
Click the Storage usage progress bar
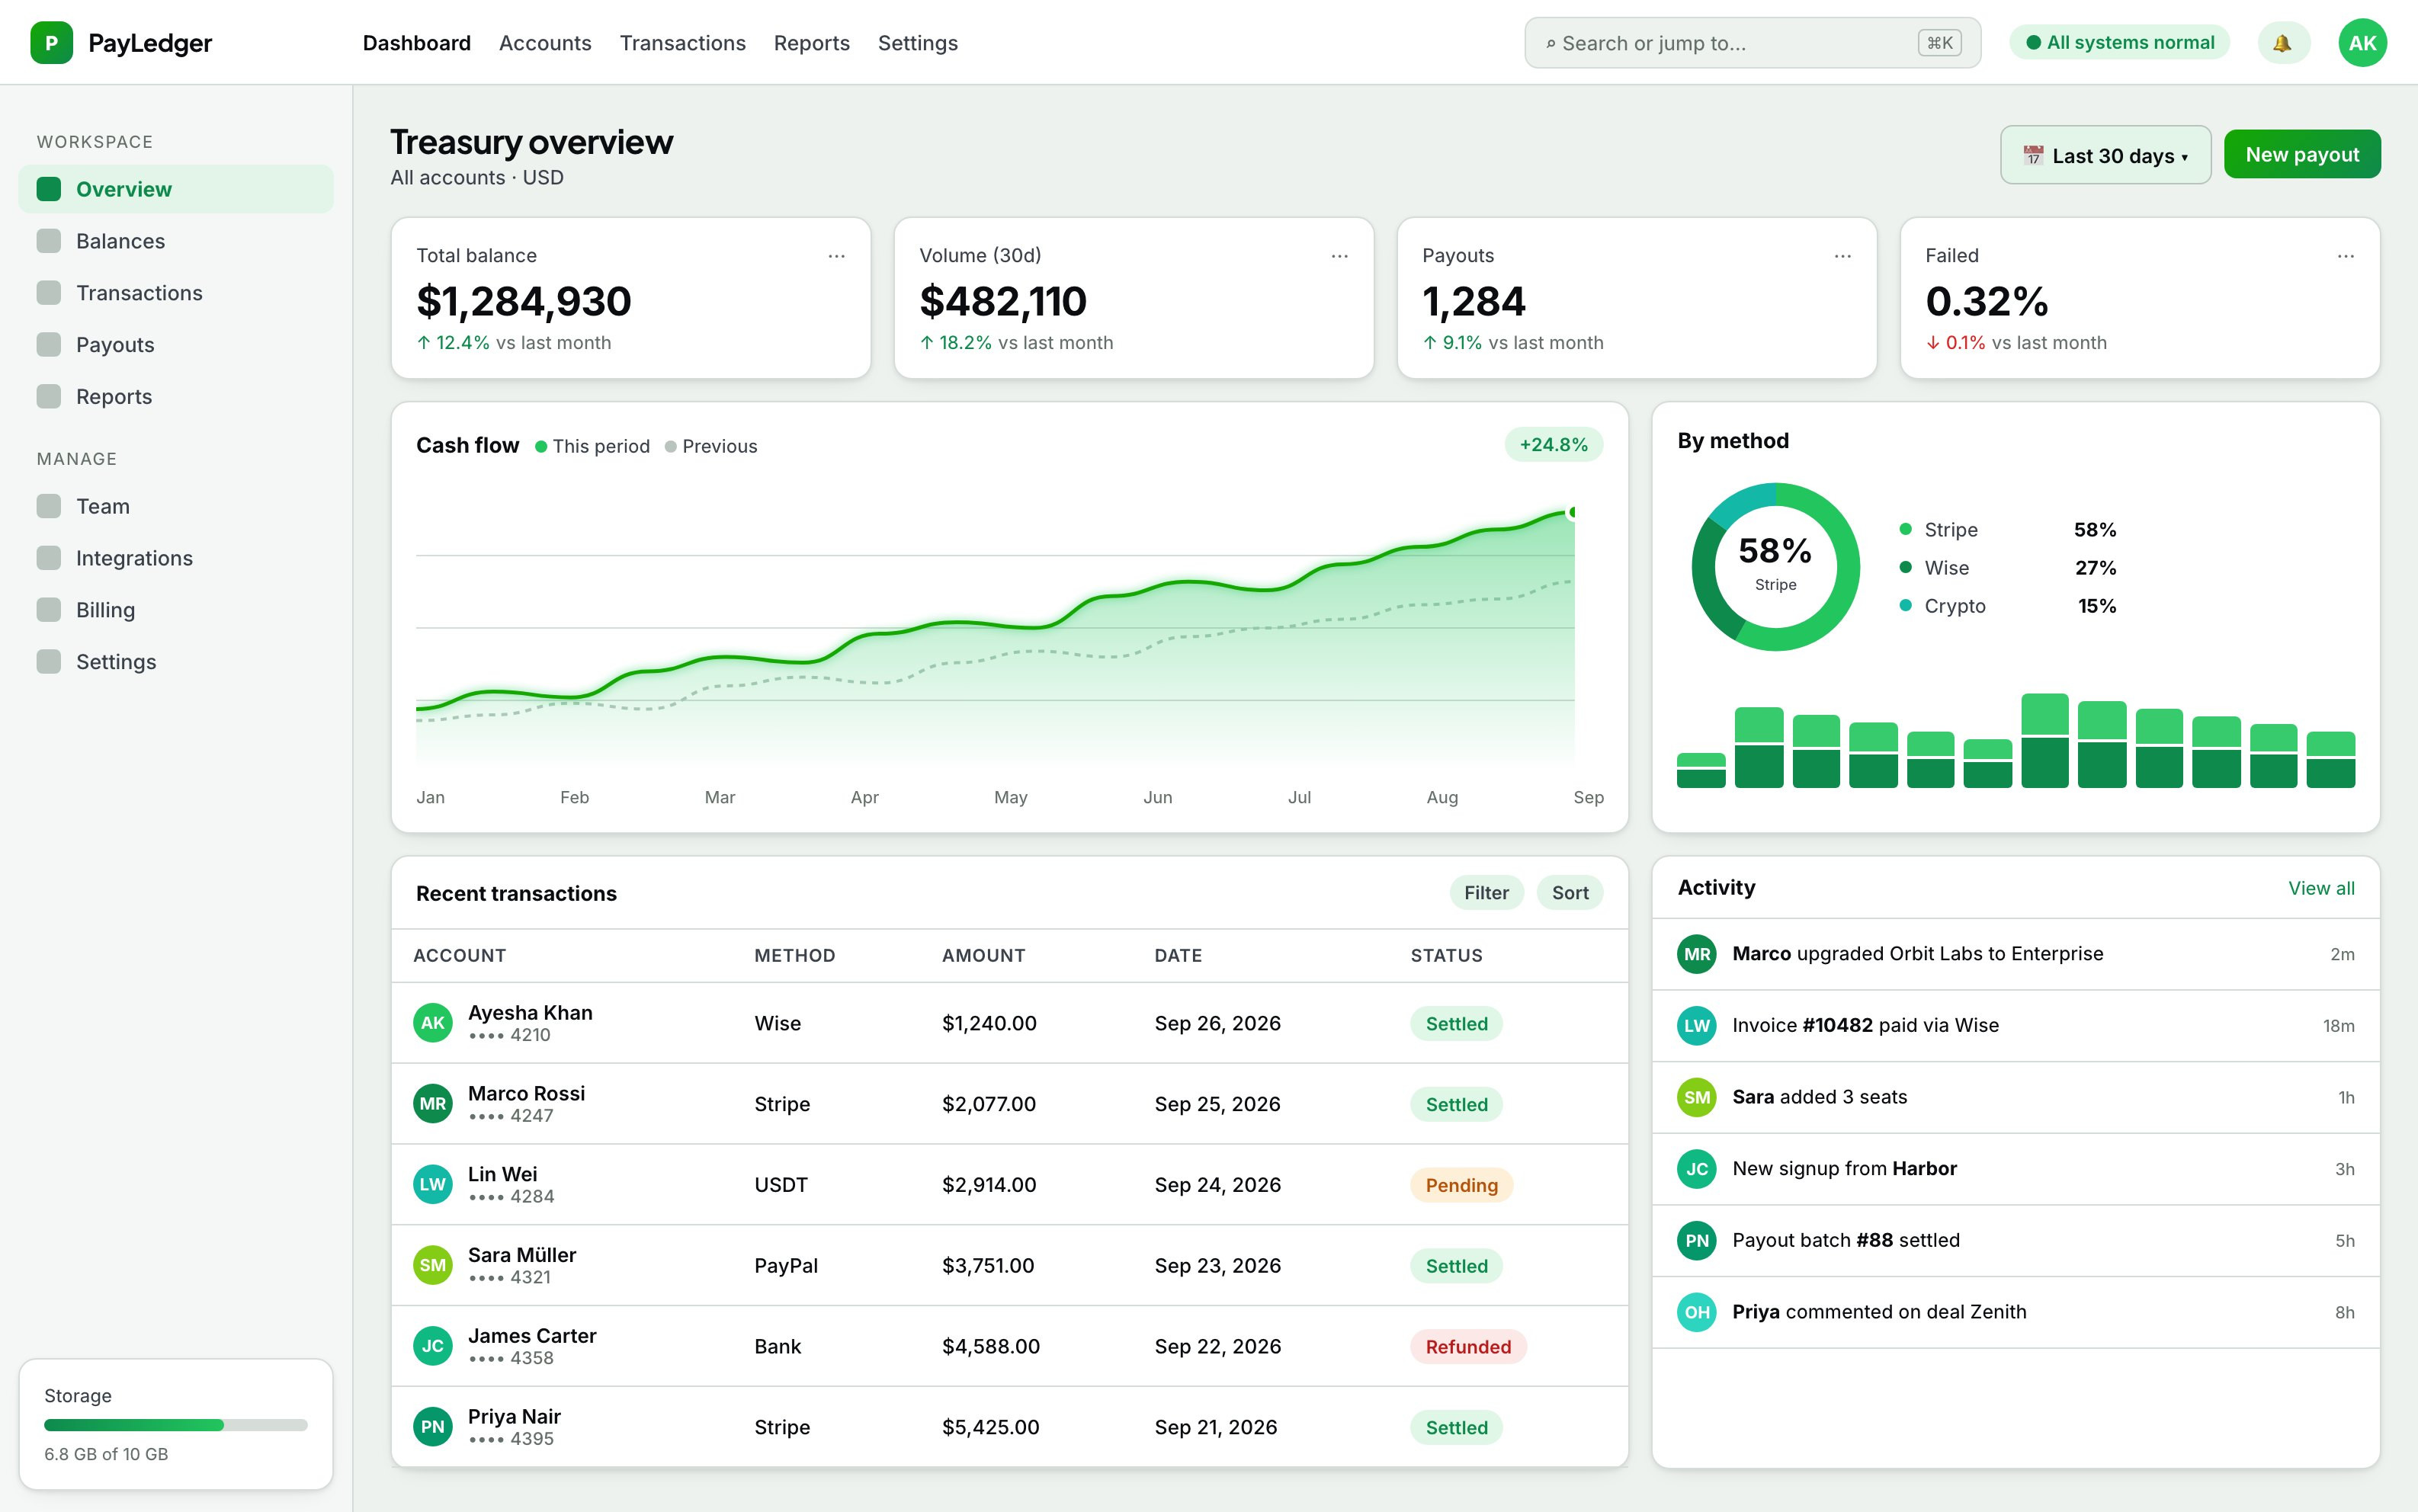point(176,1425)
